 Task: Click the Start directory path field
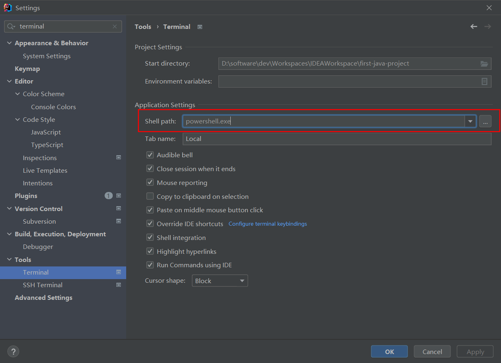click(x=355, y=64)
